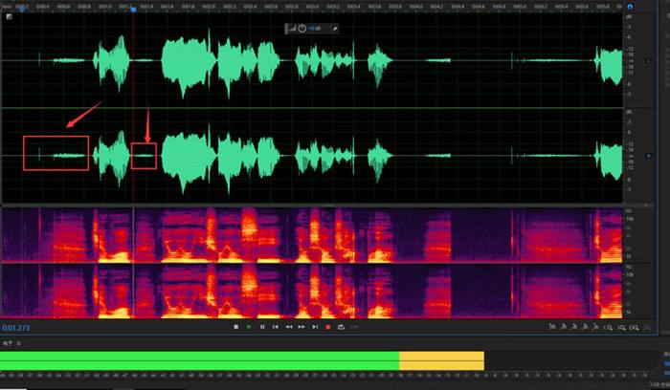Open the Levels panel menu icon
The image size is (670, 390).
[18, 343]
